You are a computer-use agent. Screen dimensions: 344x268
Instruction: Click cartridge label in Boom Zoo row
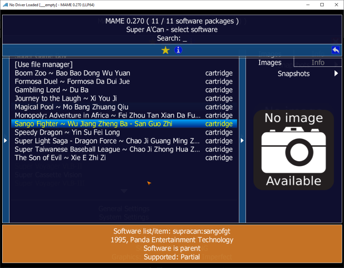[219, 73]
